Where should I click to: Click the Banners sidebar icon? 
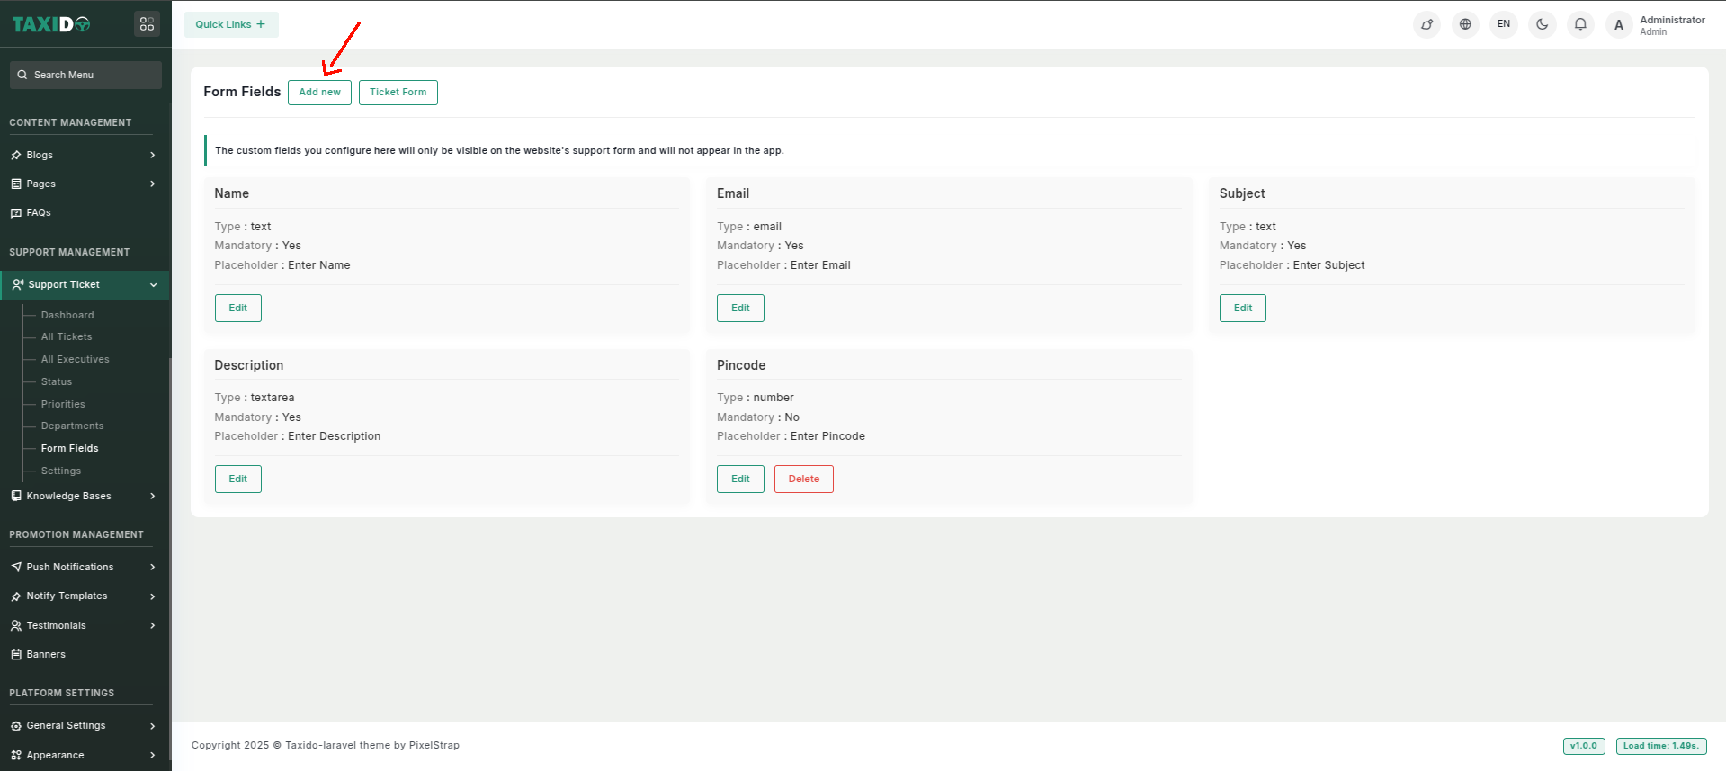(16, 655)
